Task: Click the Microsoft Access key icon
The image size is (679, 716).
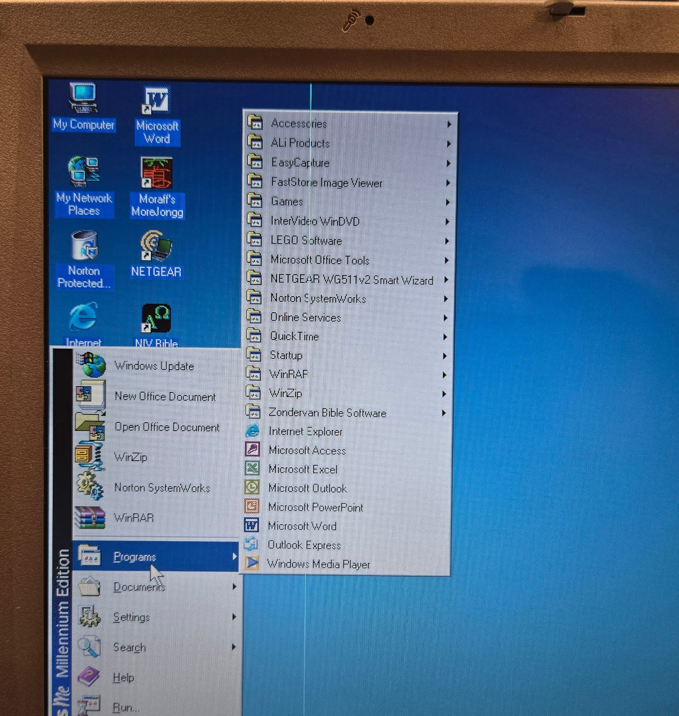Action: pos(252,449)
